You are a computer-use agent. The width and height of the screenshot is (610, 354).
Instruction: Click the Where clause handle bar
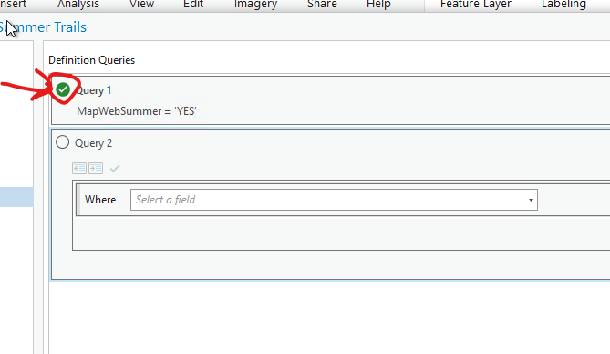pyautogui.click(x=78, y=200)
